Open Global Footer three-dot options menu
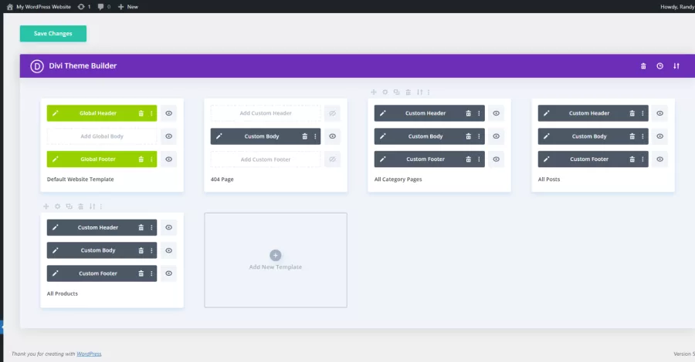Viewport: 695px width, 362px height. (151, 159)
